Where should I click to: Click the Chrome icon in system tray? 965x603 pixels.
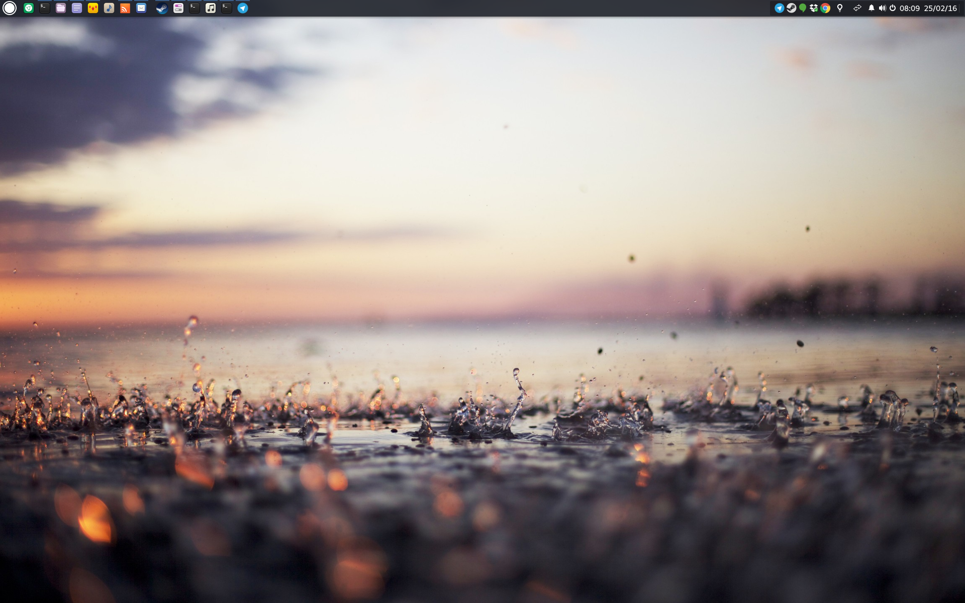click(x=825, y=8)
